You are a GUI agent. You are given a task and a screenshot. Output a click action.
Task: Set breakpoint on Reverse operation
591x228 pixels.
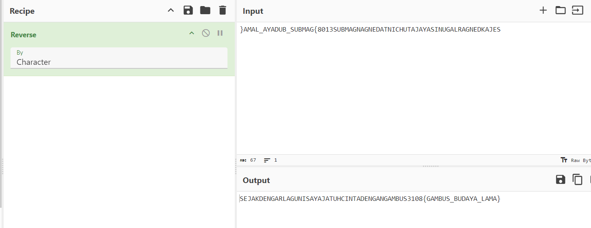coord(220,33)
